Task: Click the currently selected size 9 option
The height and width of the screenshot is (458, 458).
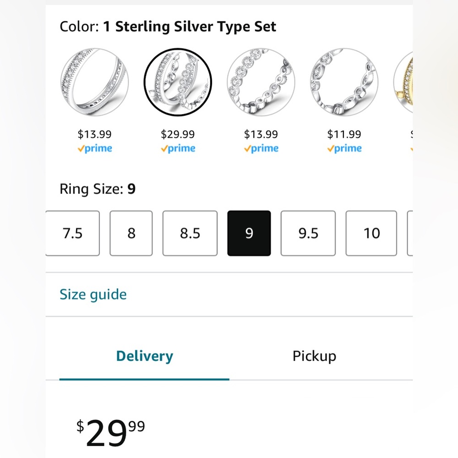Action: pos(249,233)
